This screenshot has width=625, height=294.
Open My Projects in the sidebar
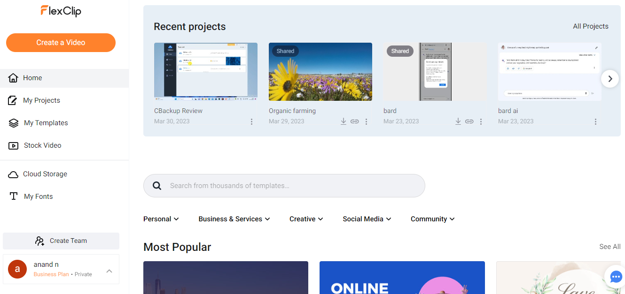pyautogui.click(x=41, y=100)
